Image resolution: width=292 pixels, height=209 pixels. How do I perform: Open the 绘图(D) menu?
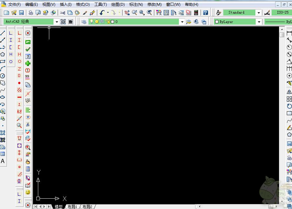click(117, 4)
